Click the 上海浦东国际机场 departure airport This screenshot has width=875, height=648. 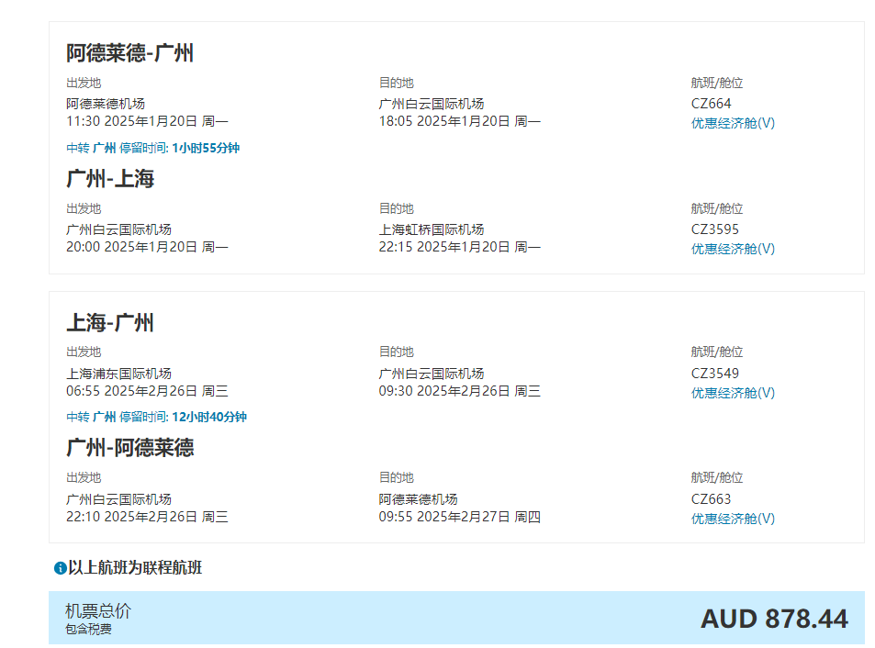(x=118, y=374)
